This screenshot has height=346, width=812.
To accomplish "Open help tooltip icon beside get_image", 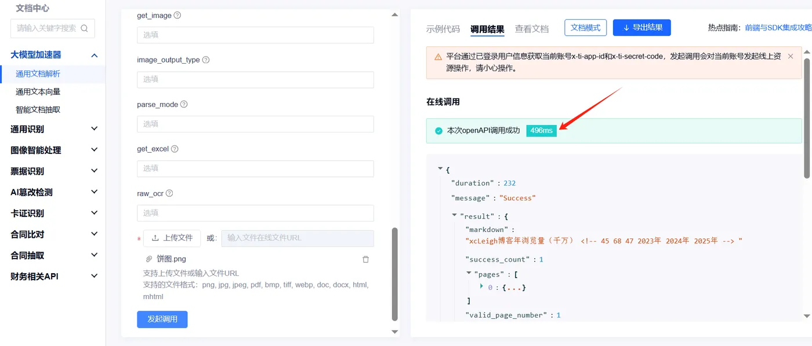I will pos(177,16).
